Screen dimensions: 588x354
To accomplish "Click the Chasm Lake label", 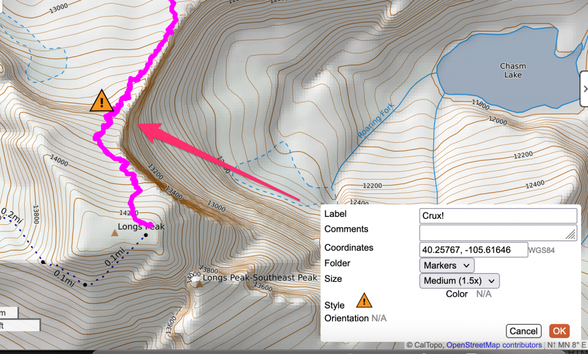I will click(x=513, y=70).
